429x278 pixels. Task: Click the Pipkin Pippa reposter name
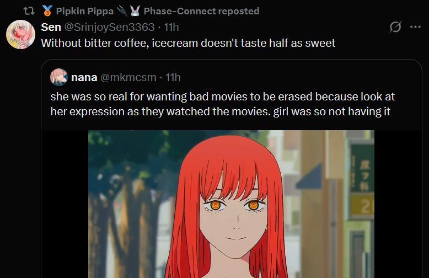click(x=85, y=11)
